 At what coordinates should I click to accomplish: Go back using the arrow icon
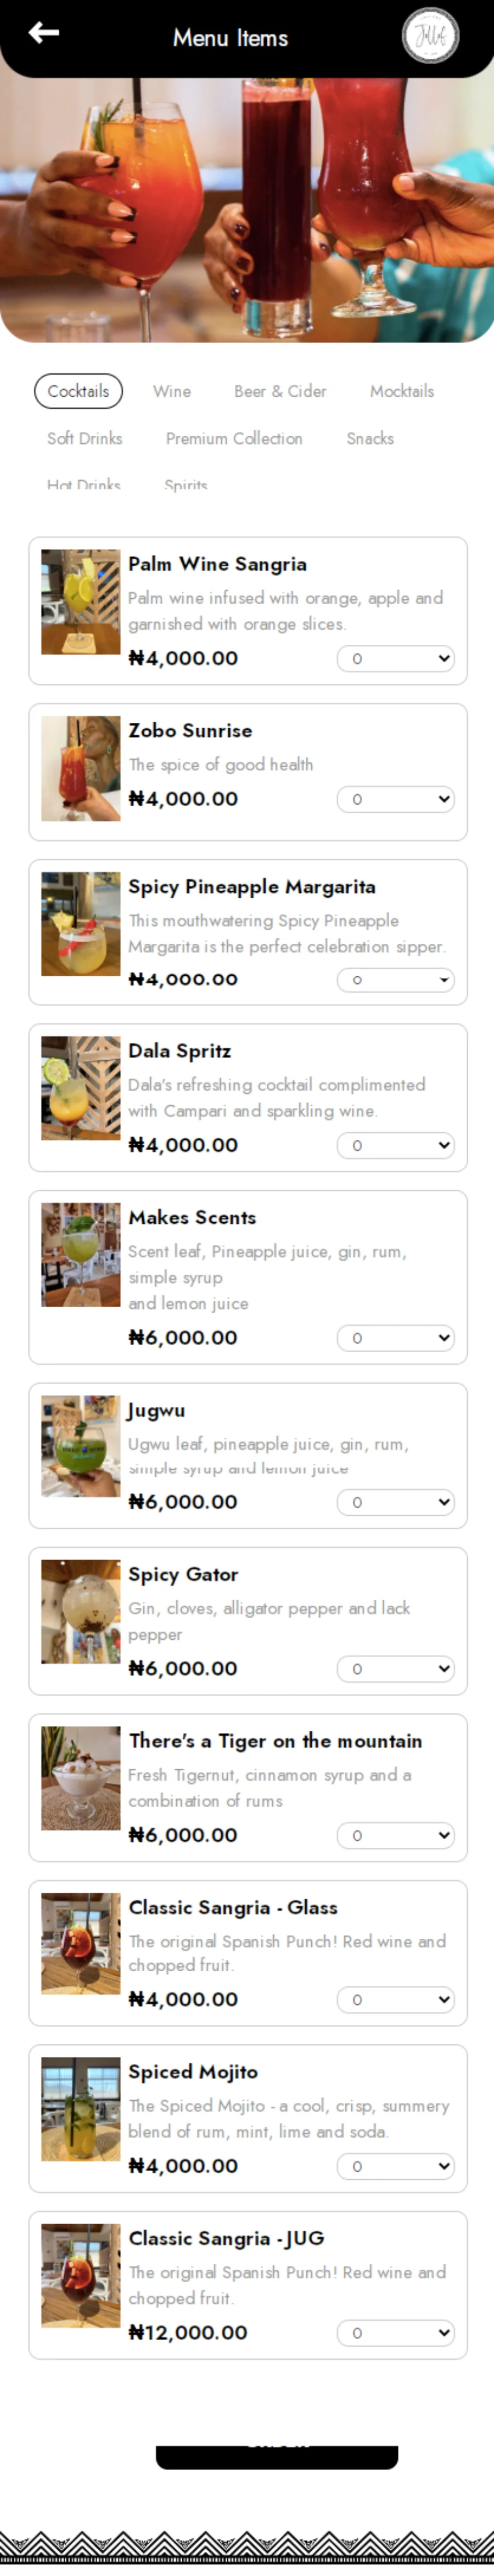coord(43,33)
